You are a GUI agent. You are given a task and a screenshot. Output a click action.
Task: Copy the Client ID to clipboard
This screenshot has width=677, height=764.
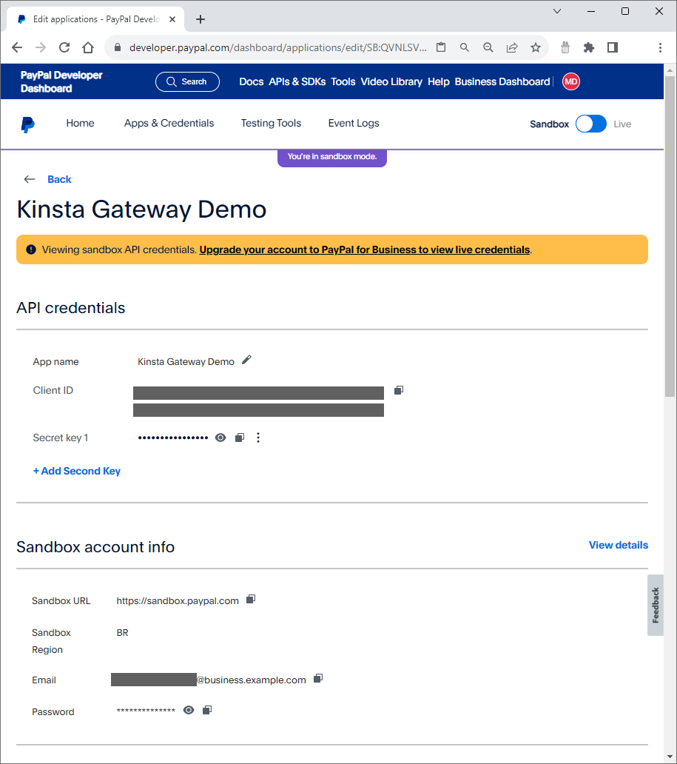(399, 390)
